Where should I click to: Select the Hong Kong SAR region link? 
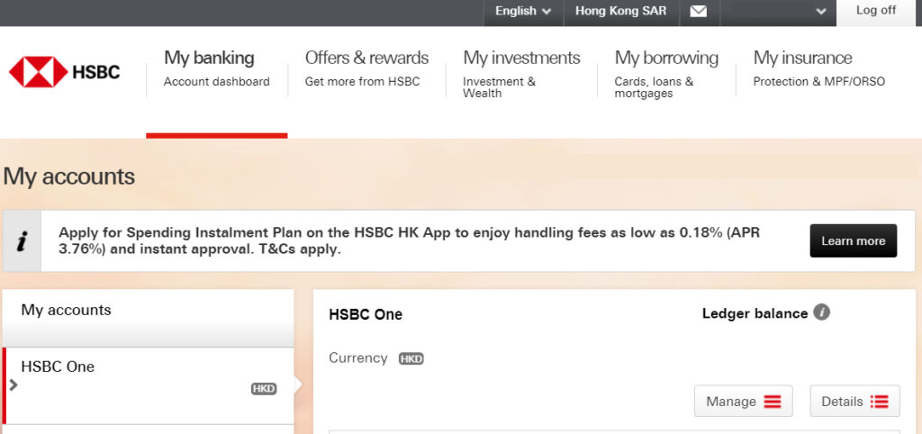(x=620, y=12)
